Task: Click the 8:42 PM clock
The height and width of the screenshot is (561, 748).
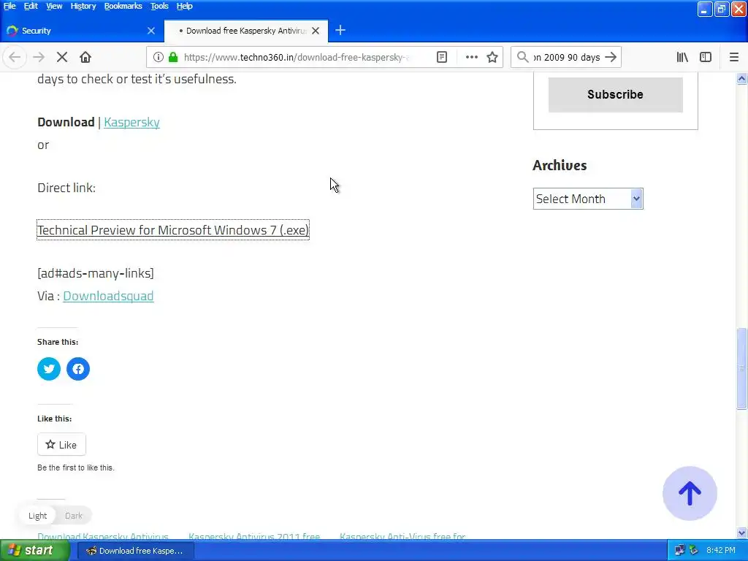Action: tap(721, 551)
